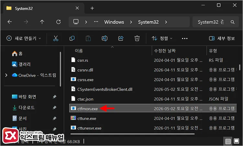This screenshot has width=243, height=146.
Task: Delete the selected file with trash icon
Action: pyautogui.click(x=137, y=38)
